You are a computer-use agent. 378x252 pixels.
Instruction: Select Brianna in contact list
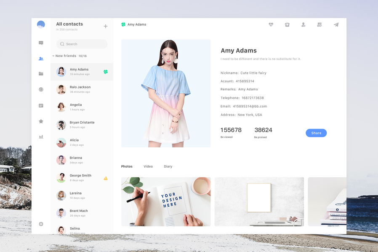[x=82, y=160]
